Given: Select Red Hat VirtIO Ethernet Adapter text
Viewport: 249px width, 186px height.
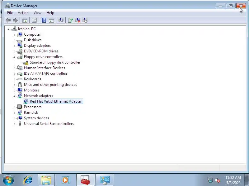Looking at the screenshot, I should coord(56,101).
